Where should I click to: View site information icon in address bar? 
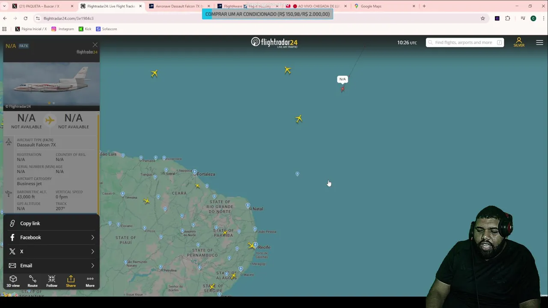(38, 18)
